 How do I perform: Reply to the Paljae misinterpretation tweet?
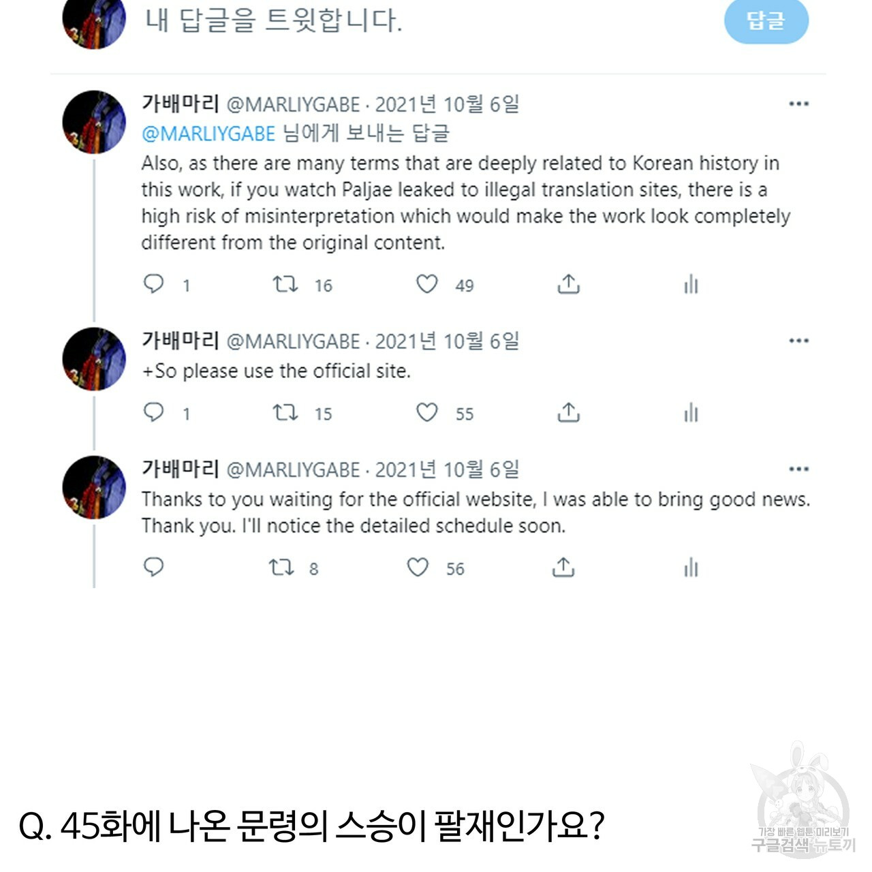click(x=154, y=283)
